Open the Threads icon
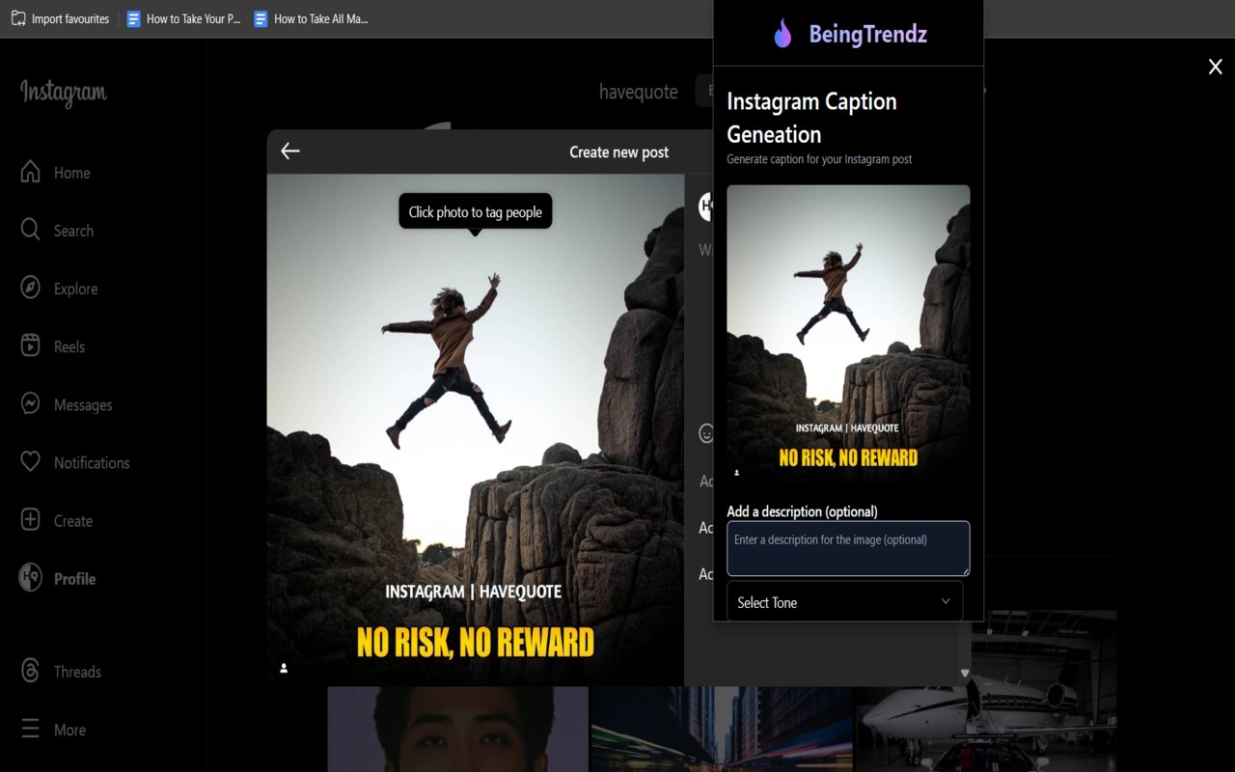The height and width of the screenshot is (772, 1235). (x=31, y=671)
